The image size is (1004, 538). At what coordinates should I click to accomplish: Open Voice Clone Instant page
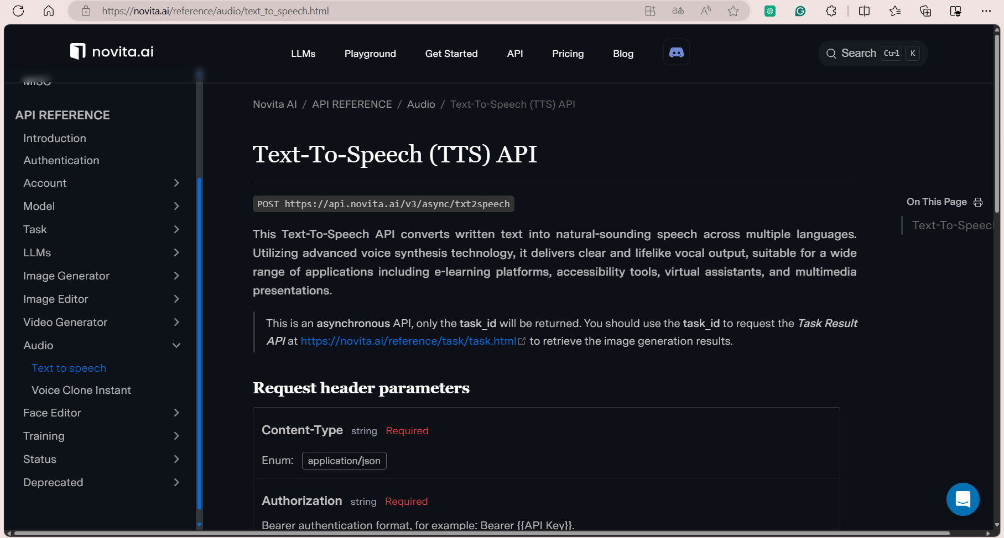81,390
